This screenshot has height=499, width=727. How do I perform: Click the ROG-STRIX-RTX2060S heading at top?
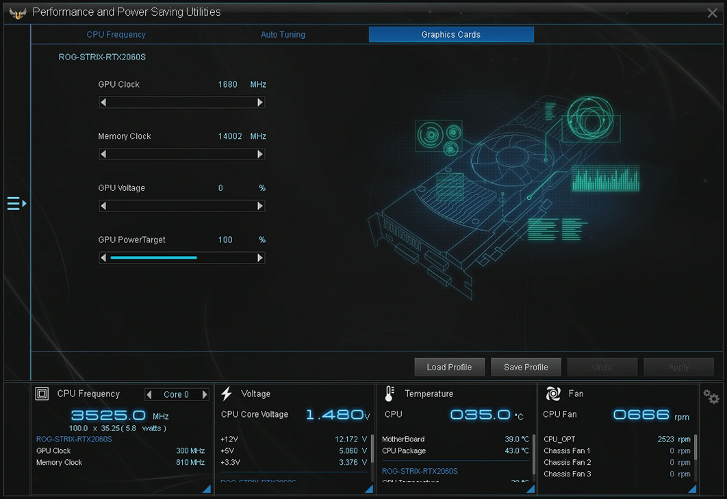point(102,57)
